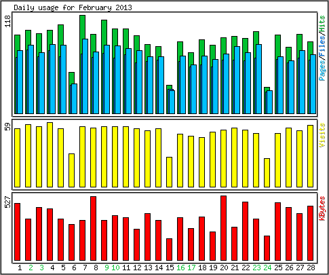Click the red KBytes bar for day 3
Screen dimensions: 329x275
[39, 234]
